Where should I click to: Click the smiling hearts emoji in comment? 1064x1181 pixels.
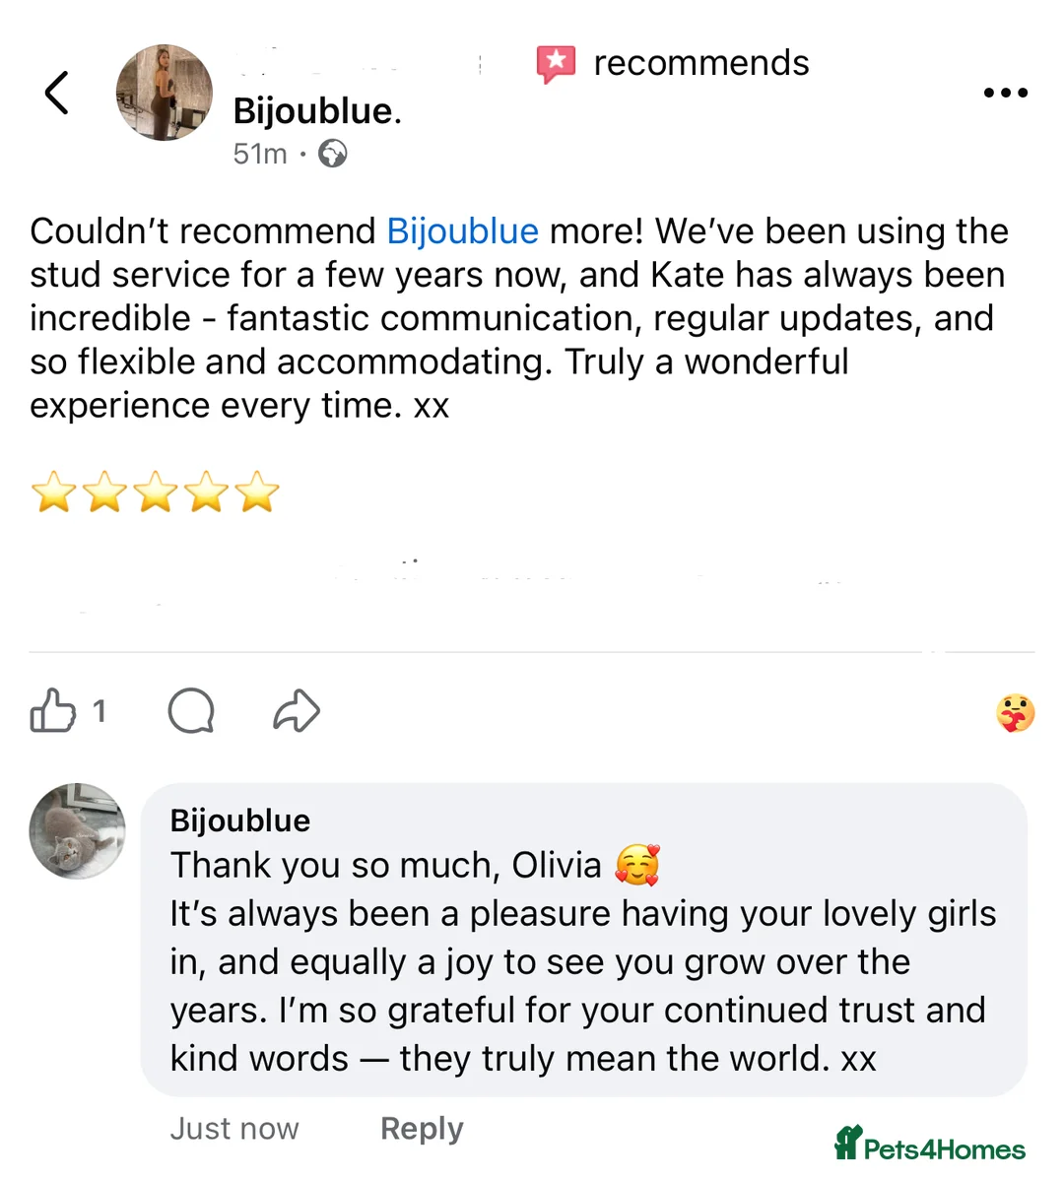[x=637, y=866]
